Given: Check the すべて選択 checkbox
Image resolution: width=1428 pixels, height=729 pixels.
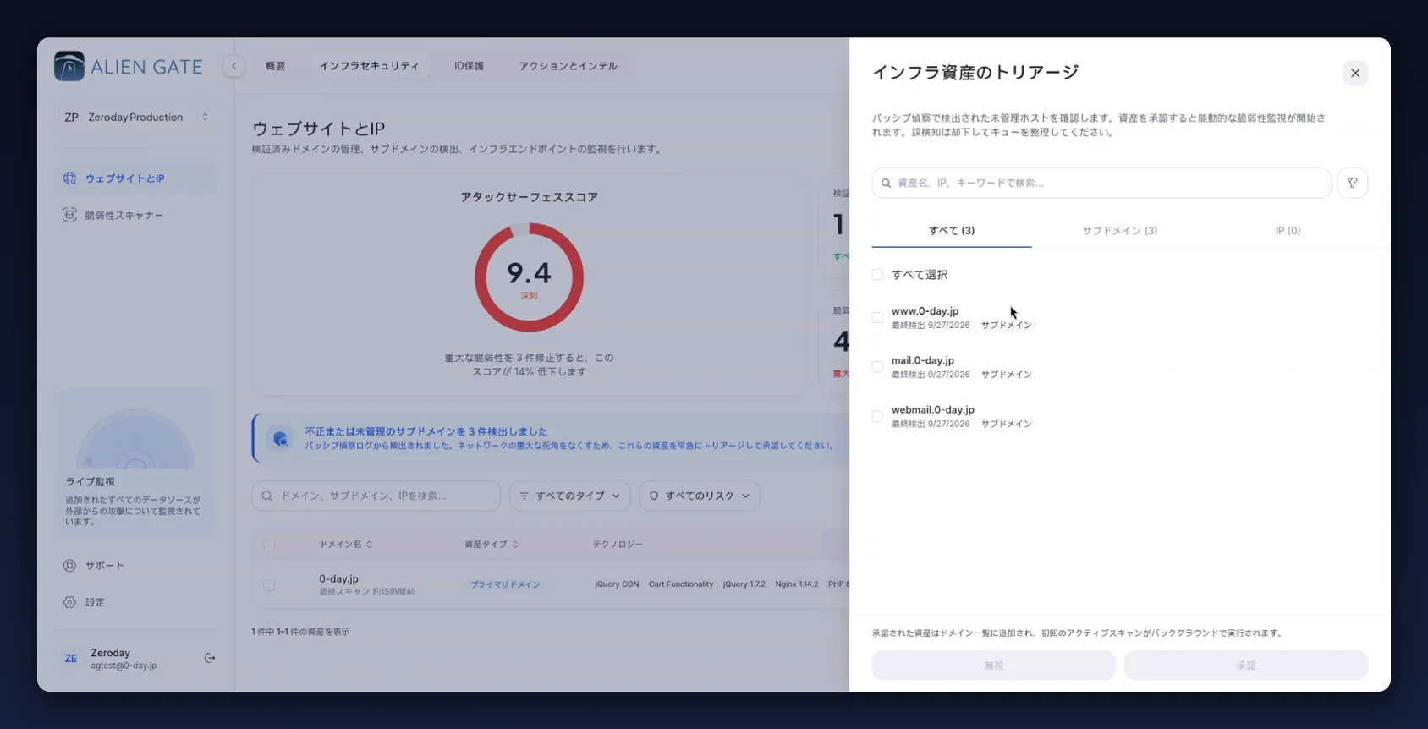Looking at the screenshot, I should (877, 275).
